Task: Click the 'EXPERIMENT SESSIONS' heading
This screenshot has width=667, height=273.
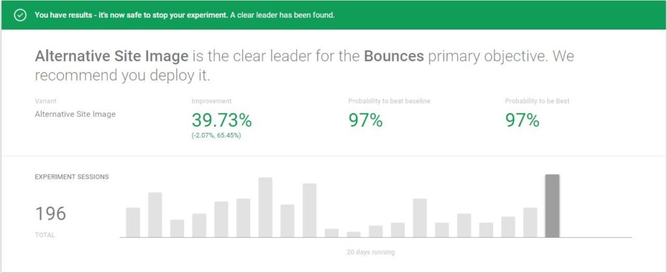Action: pos(72,177)
